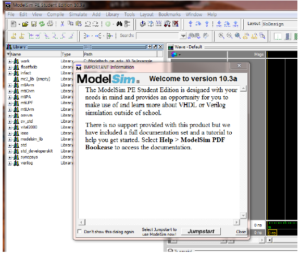
Task: Click the Collapse All icon beside binoculars
Action: 127,24
